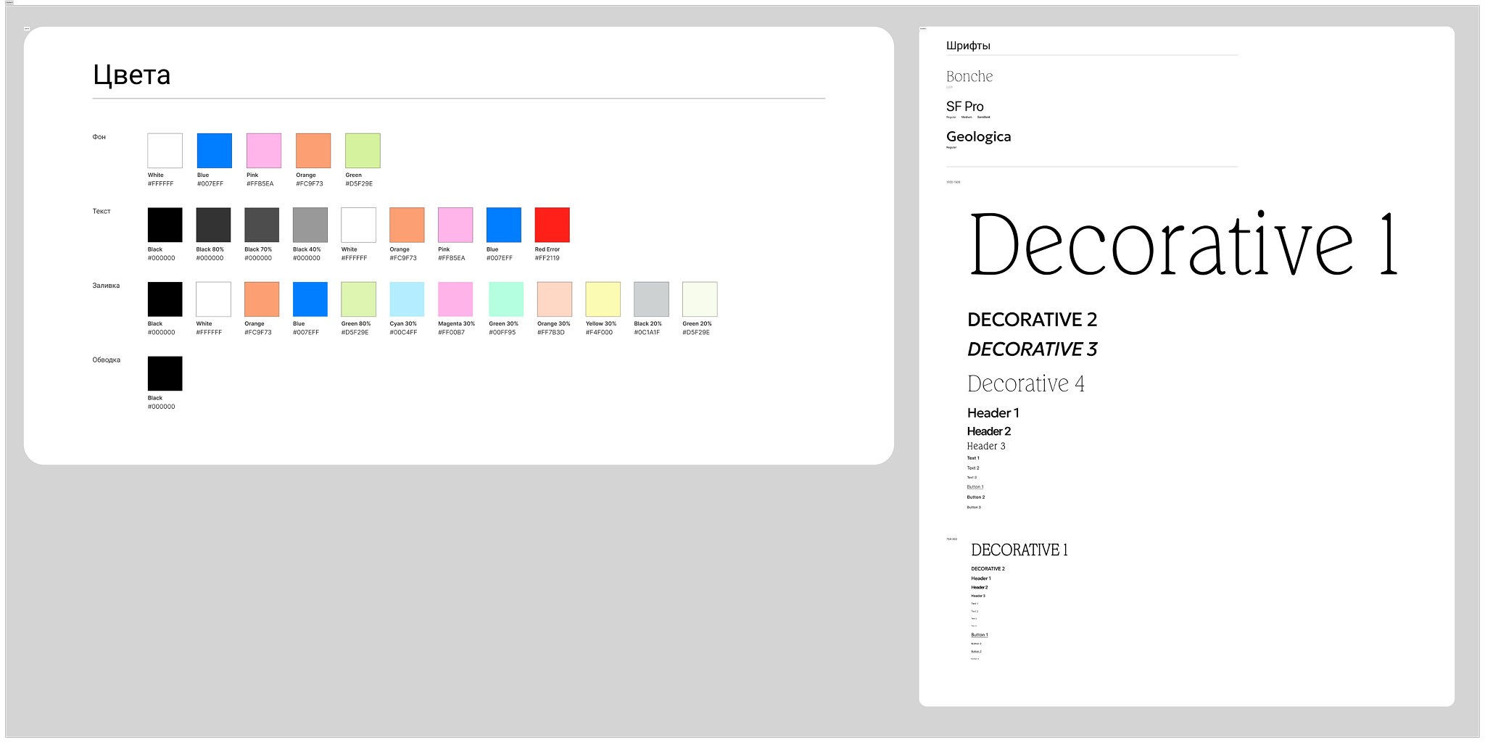Select the Decorative 4 text style
1485x743 pixels.
pyautogui.click(x=1026, y=383)
